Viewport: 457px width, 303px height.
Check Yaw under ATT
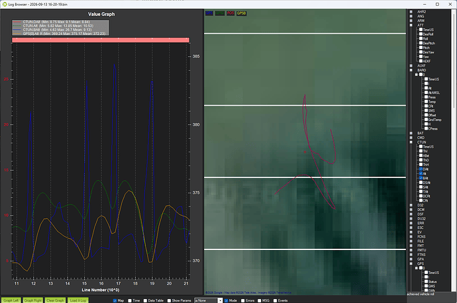tap(421, 56)
